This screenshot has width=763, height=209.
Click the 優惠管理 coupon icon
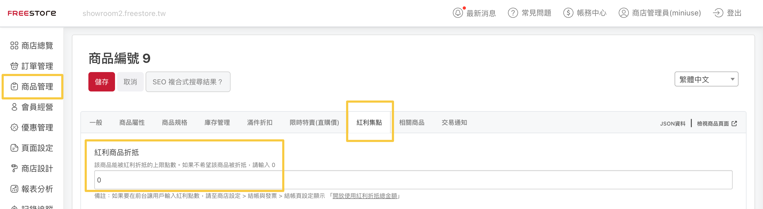tap(14, 128)
